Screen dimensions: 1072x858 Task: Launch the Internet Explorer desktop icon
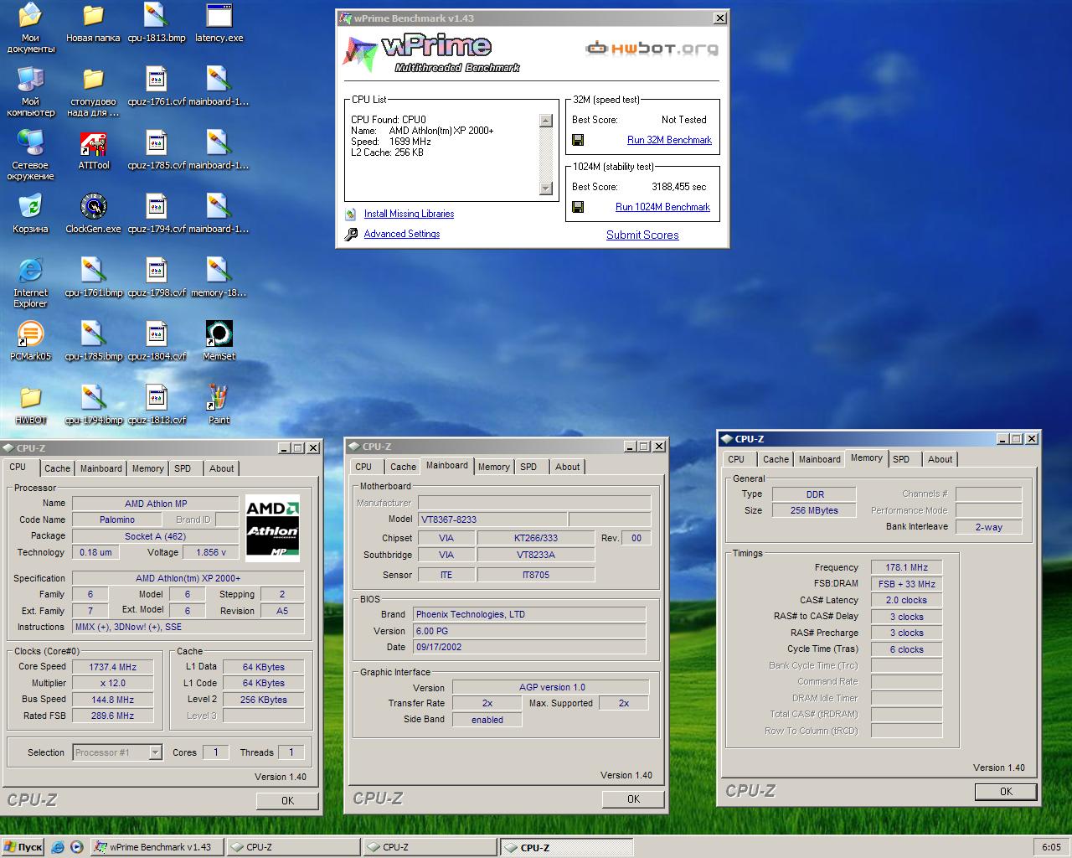click(30, 271)
